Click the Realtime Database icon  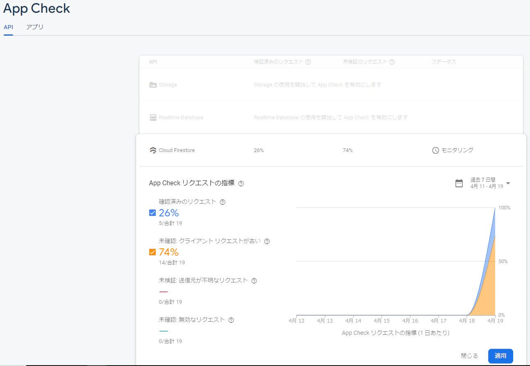153,118
